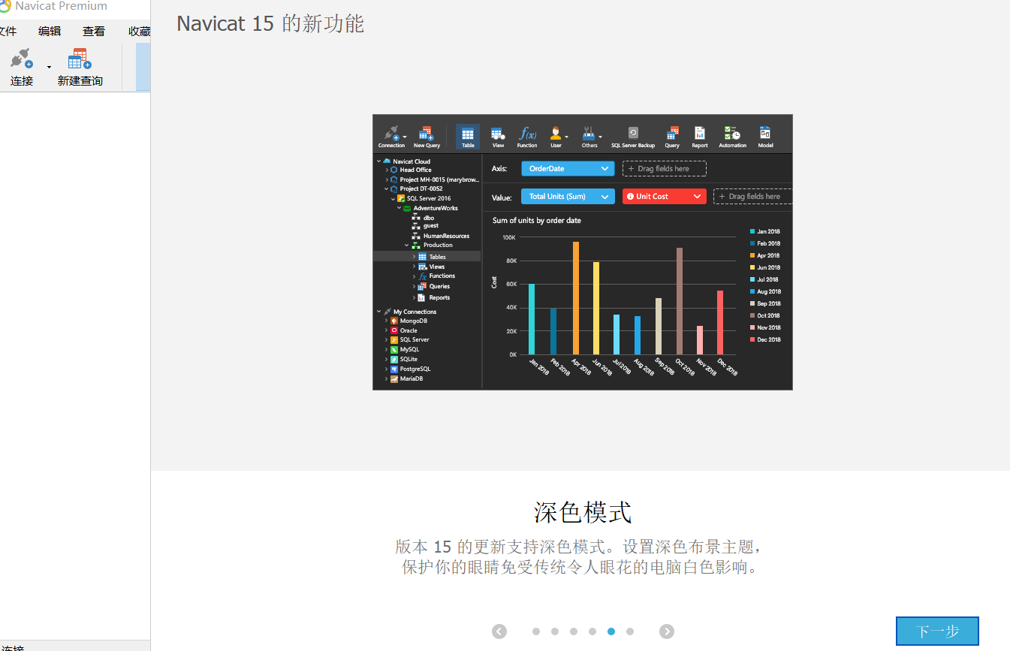Select AdventureWorks in the preview tree

tap(436, 208)
